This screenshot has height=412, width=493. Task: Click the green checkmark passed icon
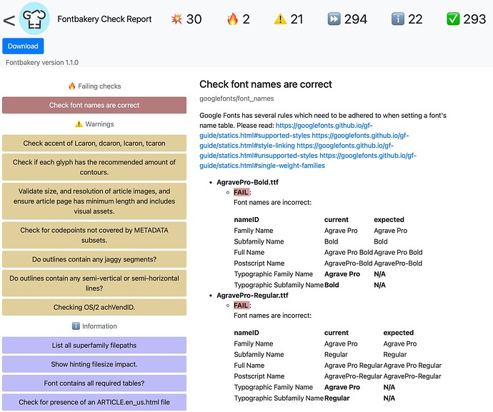(x=453, y=19)
